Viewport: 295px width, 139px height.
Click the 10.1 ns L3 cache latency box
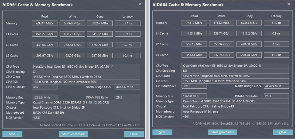click(x=128, y=56)
